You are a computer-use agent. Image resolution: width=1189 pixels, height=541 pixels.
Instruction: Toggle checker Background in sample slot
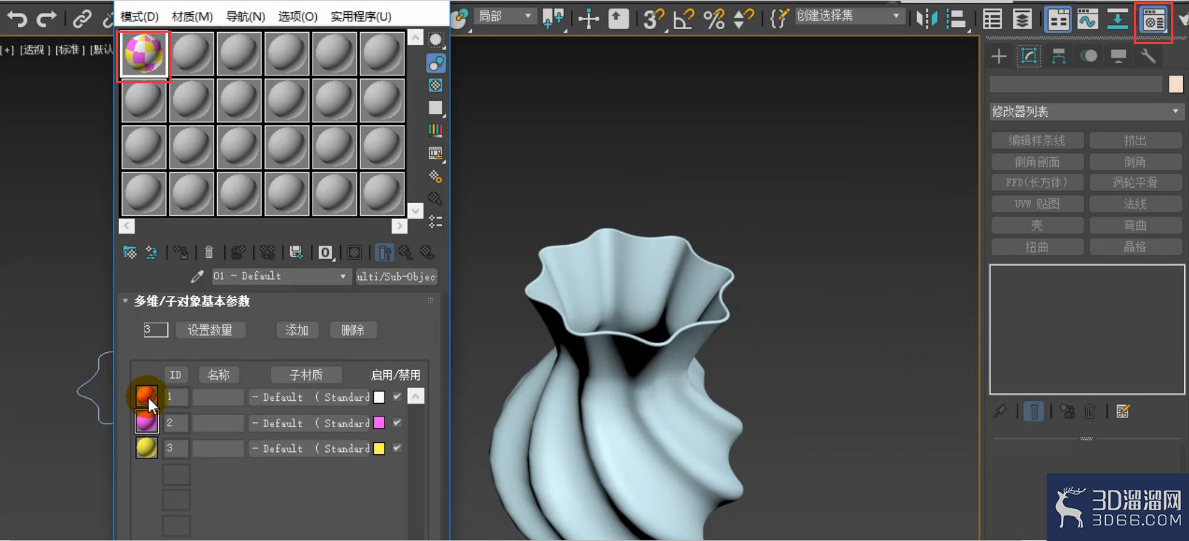tap(436, 85)
